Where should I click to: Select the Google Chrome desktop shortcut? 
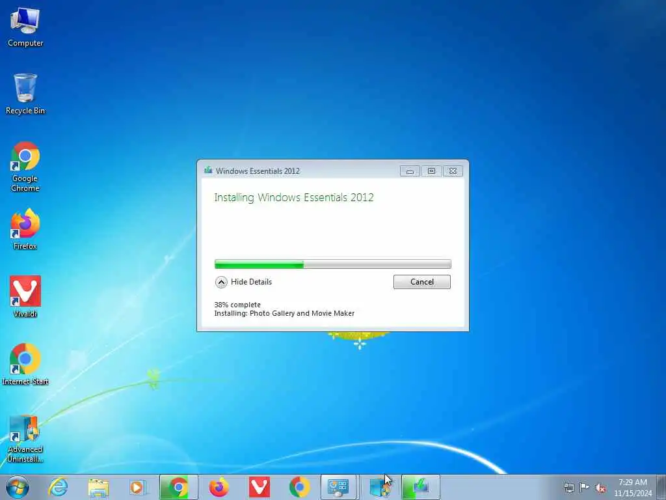click(25, 166)
